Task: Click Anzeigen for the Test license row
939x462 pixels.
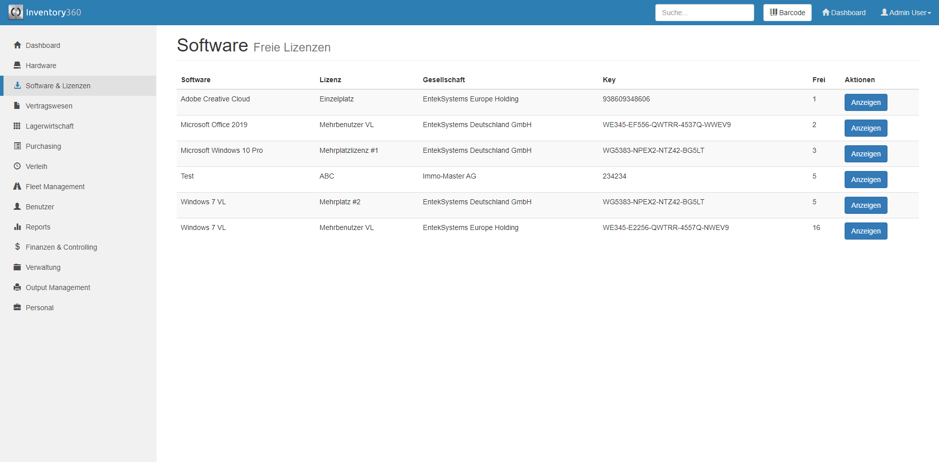Action: (x=865, y=180)
